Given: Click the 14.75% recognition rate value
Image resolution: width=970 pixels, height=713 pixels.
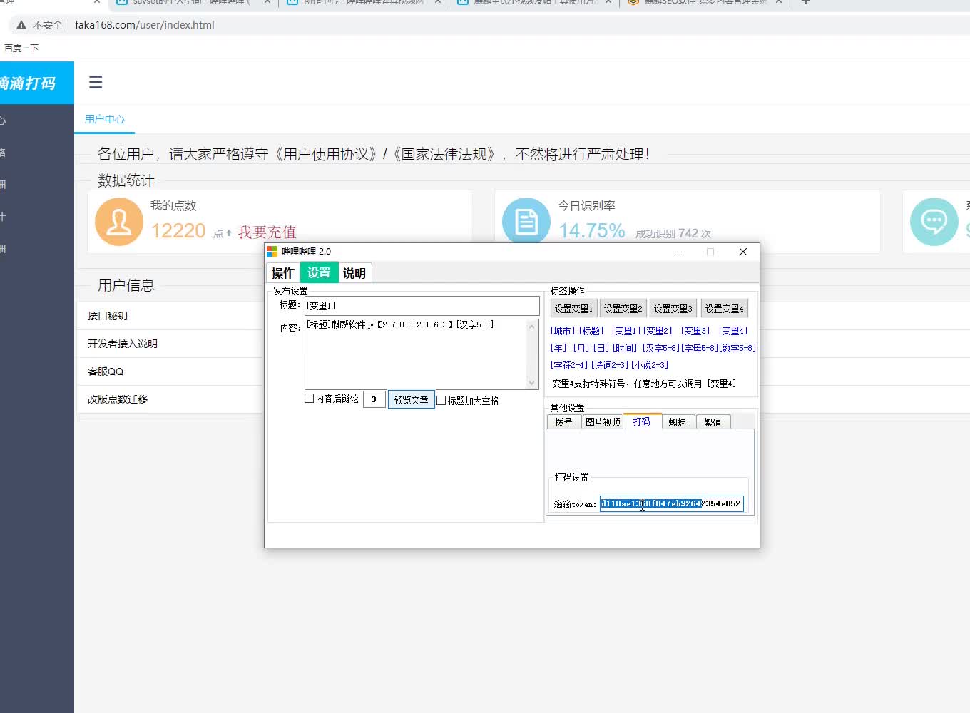Looking at the screenshot, I should click(592, 231).
